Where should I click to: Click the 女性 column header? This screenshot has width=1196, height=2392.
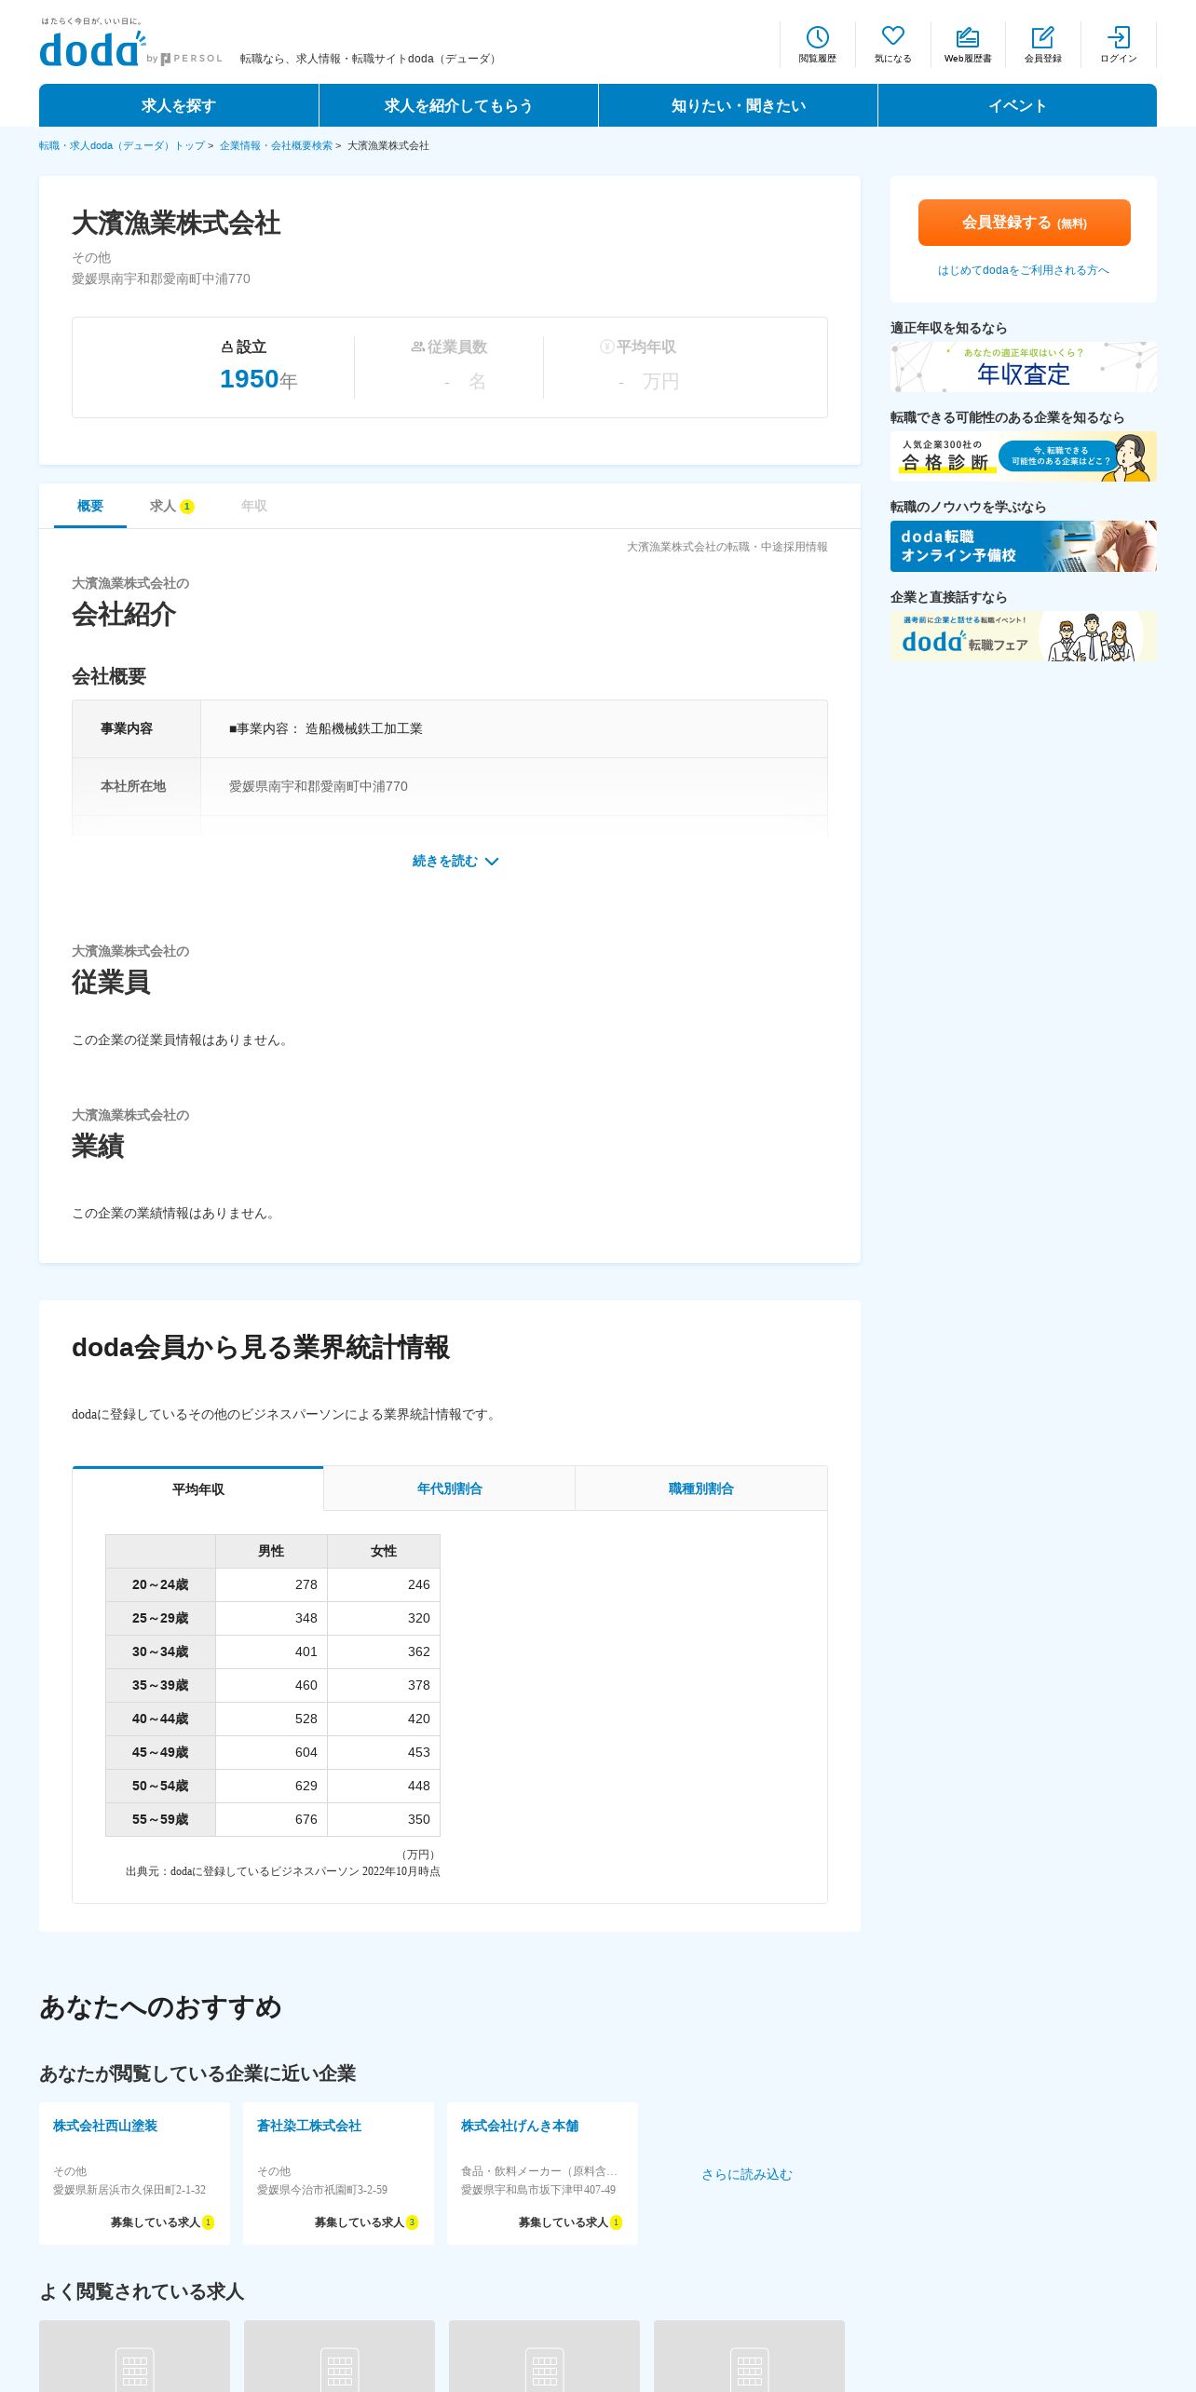[384, 1551]
